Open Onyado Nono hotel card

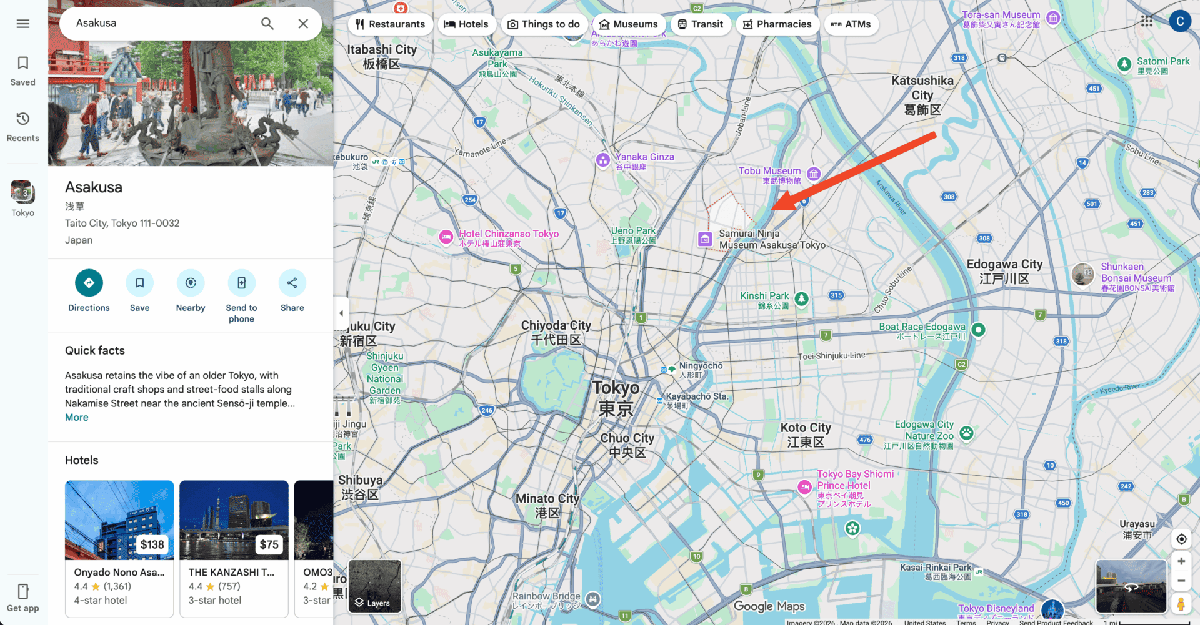(x=119, y=548)
